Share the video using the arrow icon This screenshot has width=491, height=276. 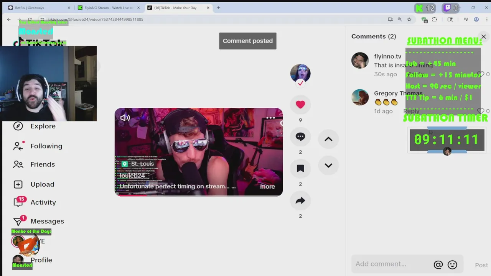click(300, 200)
